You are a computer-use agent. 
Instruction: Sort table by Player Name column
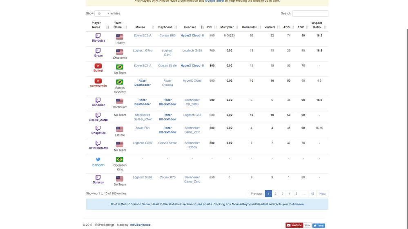coord(96,25)
